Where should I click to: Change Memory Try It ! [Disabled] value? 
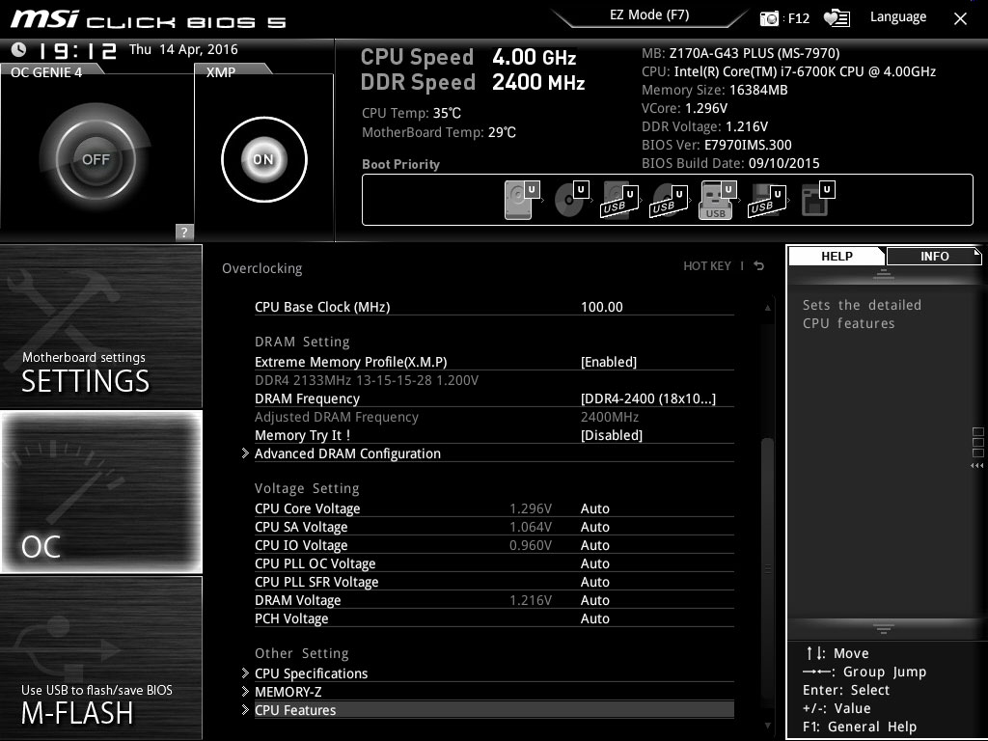(611, 435)
